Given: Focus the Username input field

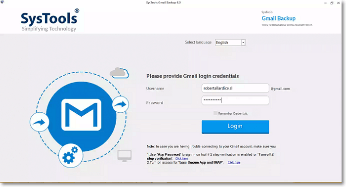Looking at the screenshot, I should pyautogui.click(x=235, y=89).
